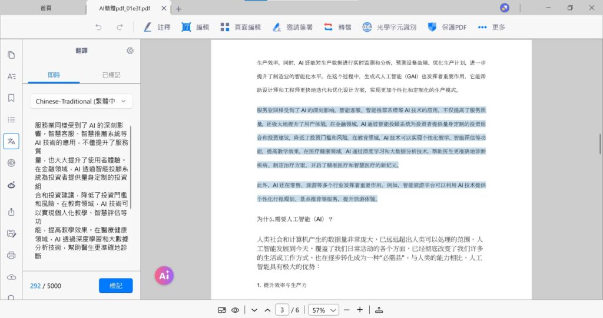The image size is (603, 318).
Task: Click the save-as icon in the left sidebar
Action: (11, 233)
